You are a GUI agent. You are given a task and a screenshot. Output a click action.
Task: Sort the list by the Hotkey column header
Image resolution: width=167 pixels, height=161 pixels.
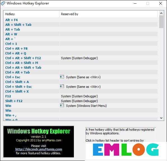31,14
